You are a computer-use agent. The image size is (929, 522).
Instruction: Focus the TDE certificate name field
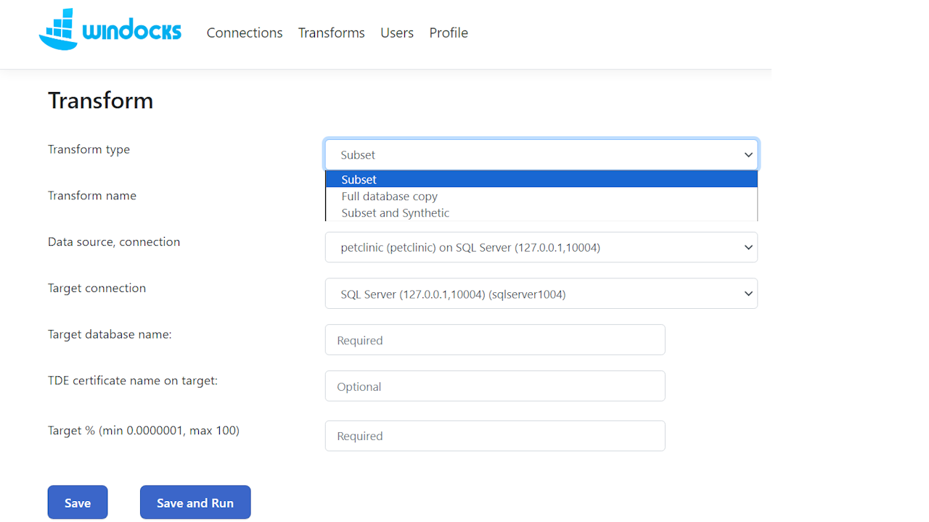pyautogui.click(x=495, y=386)
